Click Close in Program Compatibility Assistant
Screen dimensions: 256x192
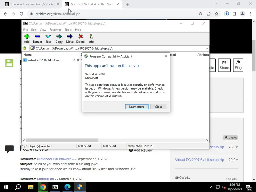(158, 106)
